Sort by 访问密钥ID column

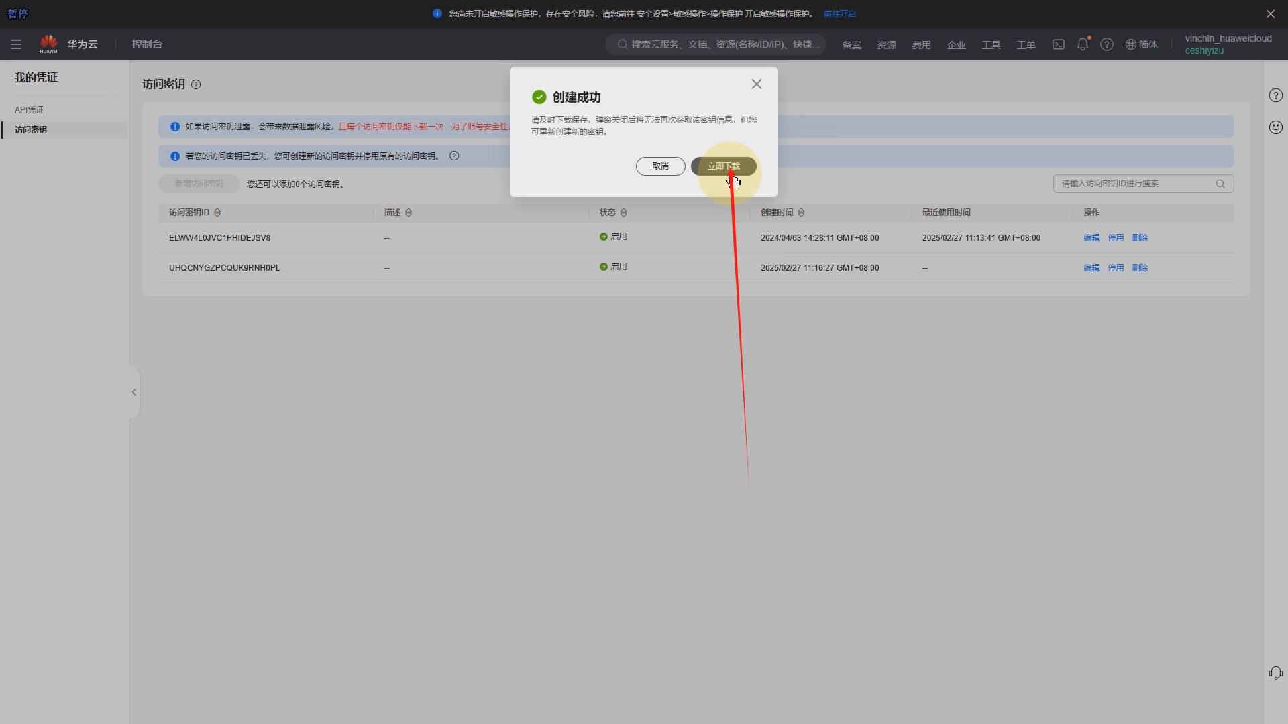click(217, 213)
